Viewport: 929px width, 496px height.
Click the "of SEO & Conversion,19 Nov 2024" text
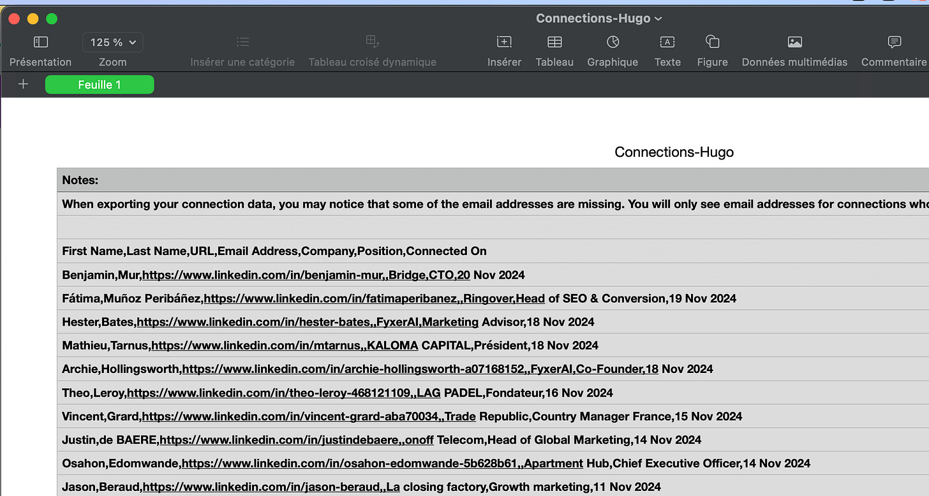point(642,299)
